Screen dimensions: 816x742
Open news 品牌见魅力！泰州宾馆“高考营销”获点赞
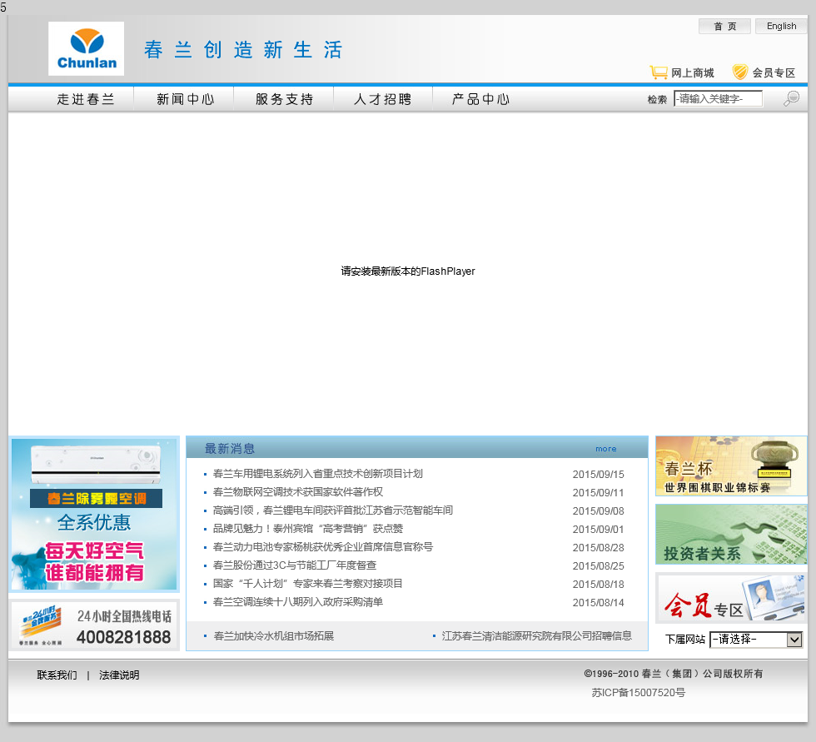click(307, 529)
